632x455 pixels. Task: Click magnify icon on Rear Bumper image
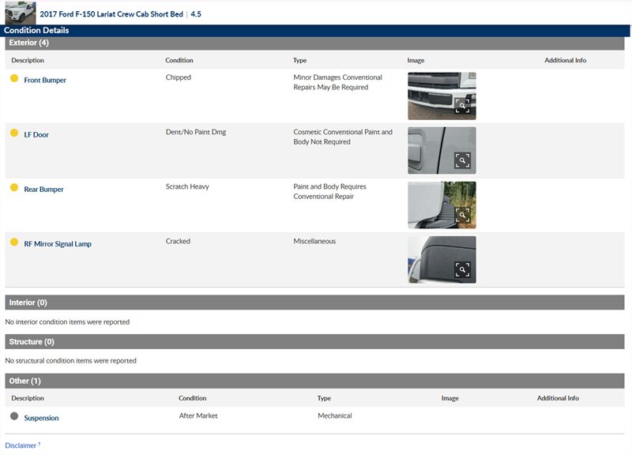click(462, 215)
